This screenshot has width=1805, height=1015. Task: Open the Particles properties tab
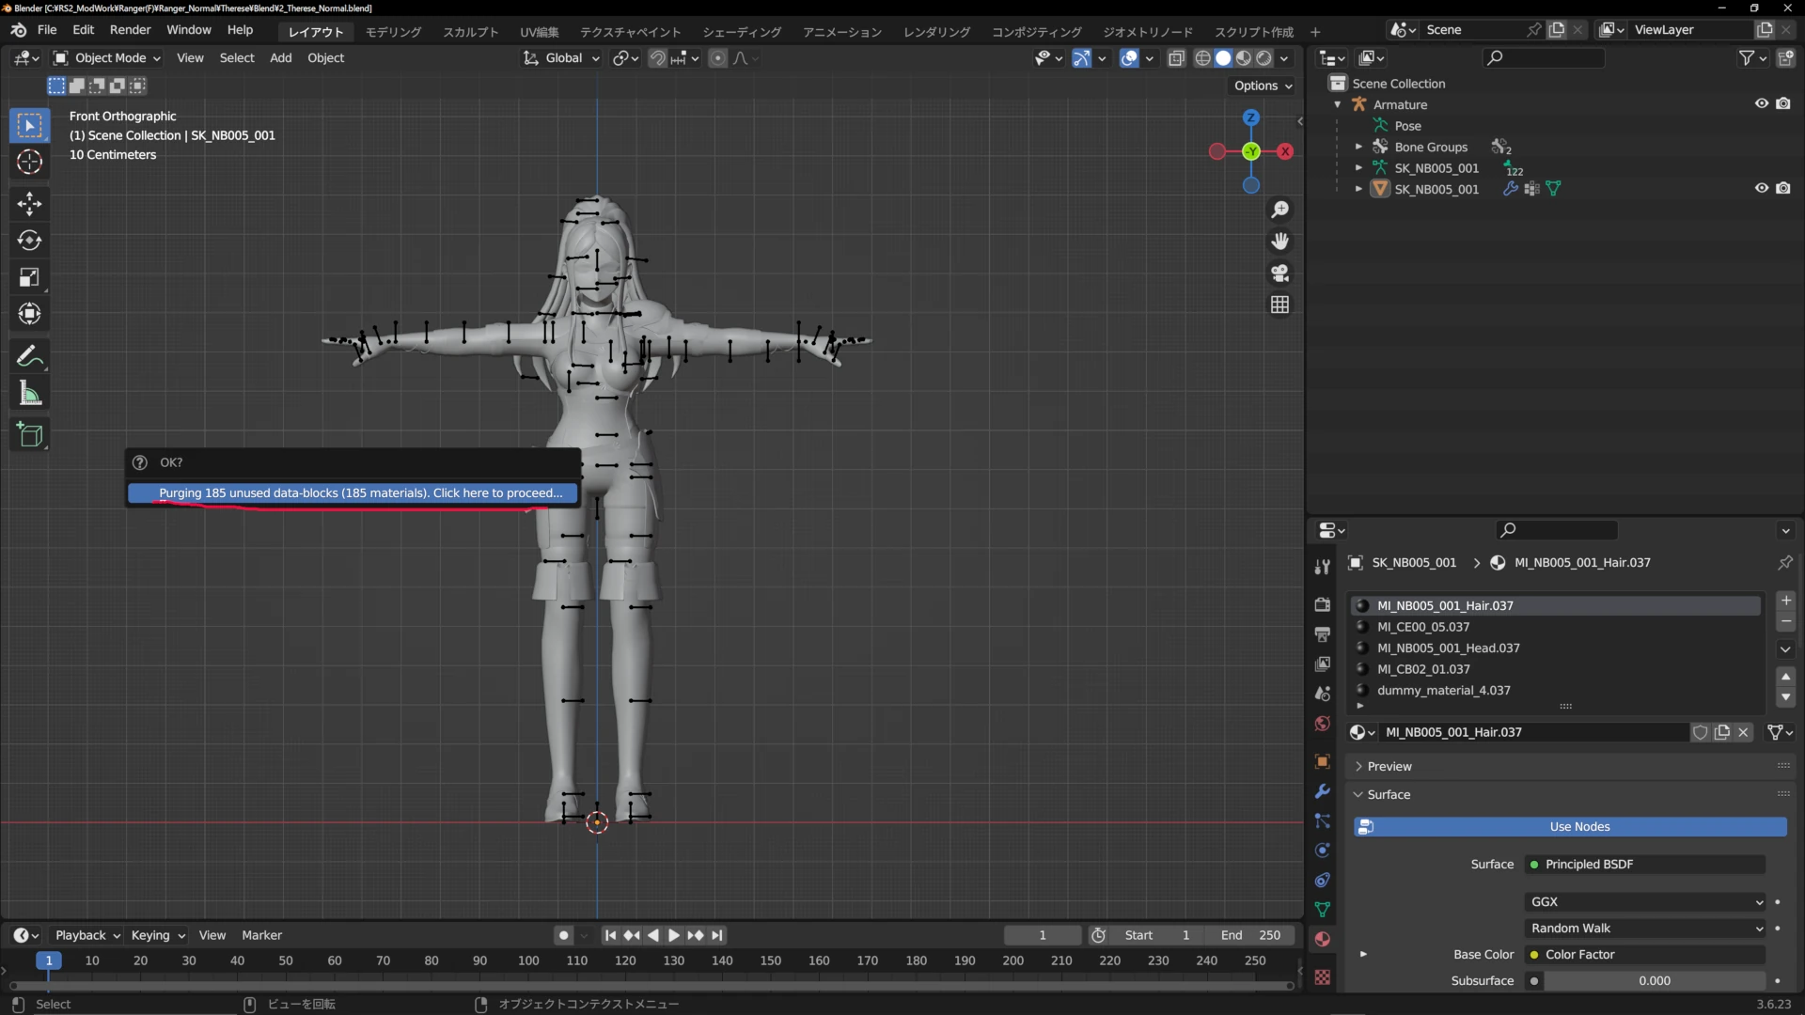[x=1322, y=820]
